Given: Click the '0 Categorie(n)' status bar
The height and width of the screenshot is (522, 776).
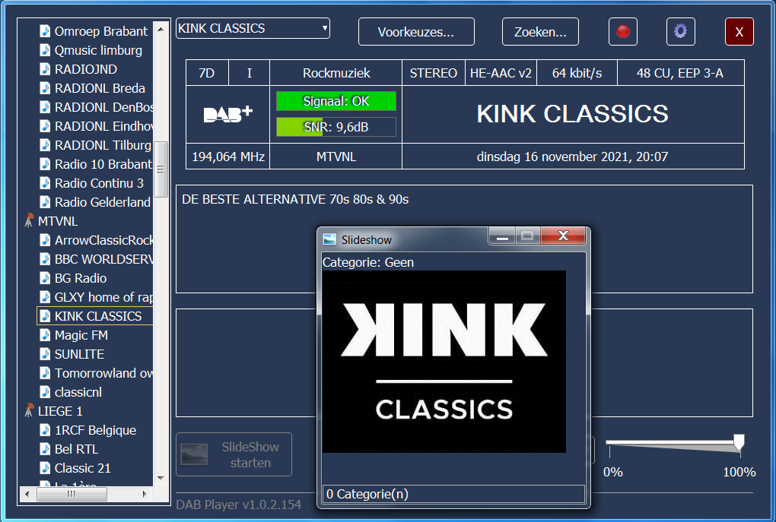Looking at the screenshot, I should [453, 494].
